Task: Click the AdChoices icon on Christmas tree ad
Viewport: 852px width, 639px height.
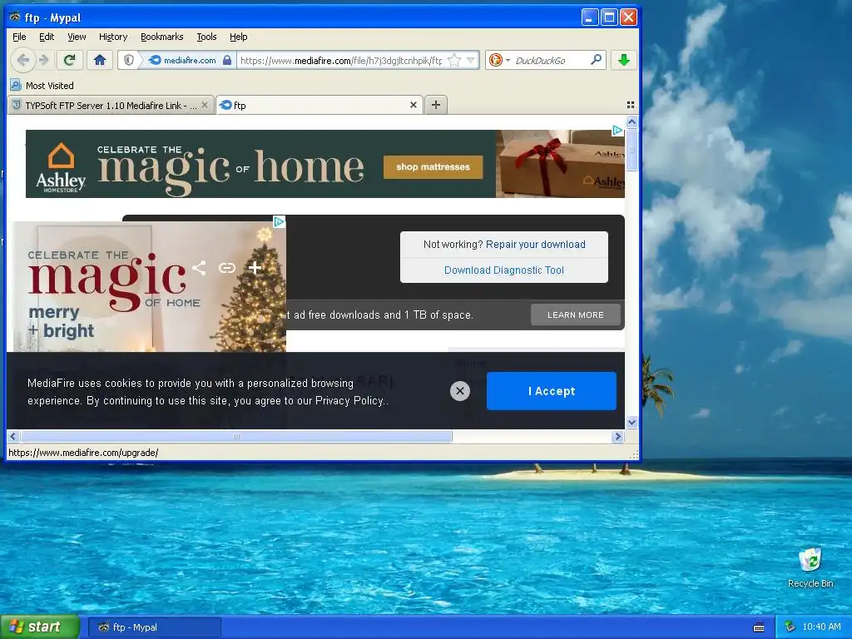Action: click(279, 221)
